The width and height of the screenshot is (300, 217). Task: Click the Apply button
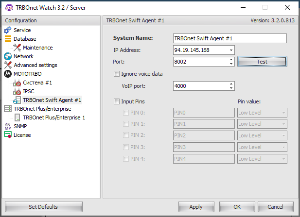pos(196,207)
